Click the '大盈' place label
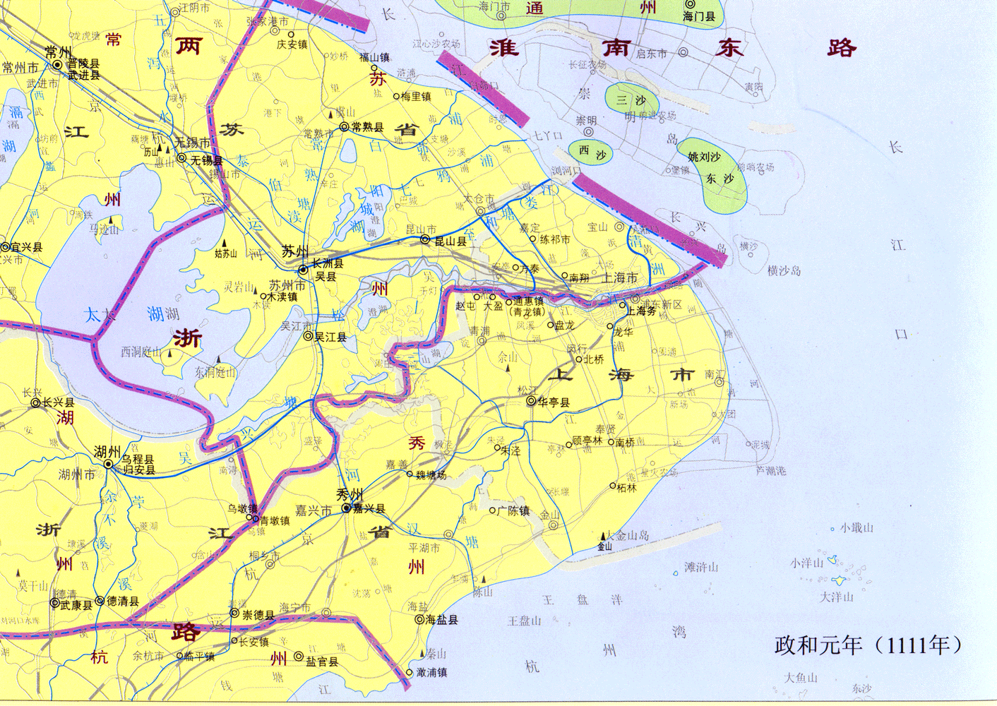Image resolution: width=997 pixels, height=706 pixels. (493, 306)
